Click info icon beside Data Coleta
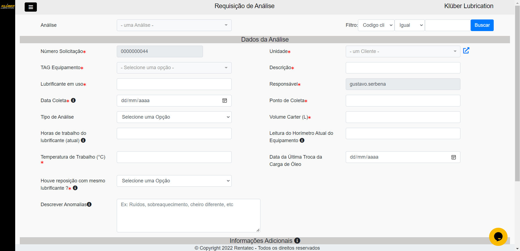This screenshot has width=520, height=251. pos(73,100)
